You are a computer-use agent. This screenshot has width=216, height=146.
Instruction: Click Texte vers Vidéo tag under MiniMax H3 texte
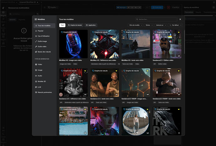click(x=127, y=64)
